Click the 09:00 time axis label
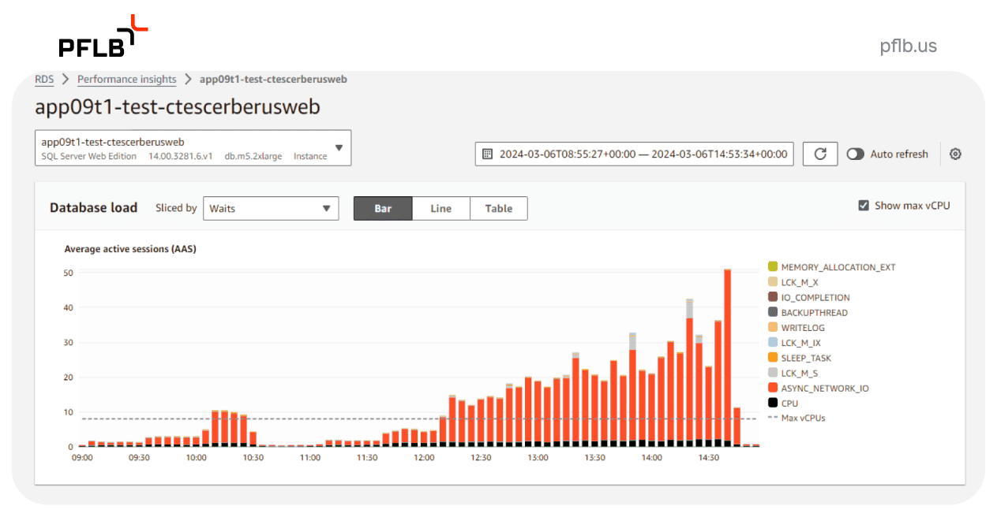 (x=82, y=457)
